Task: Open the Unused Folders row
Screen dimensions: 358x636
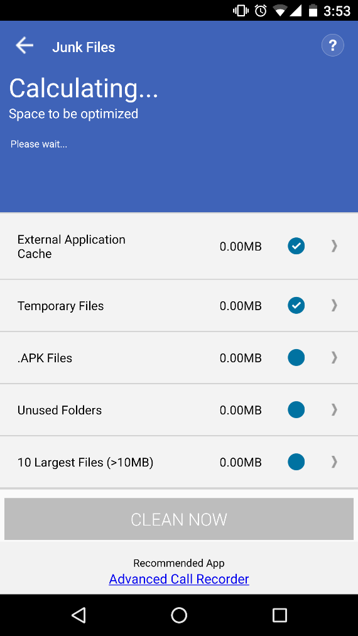Action: (x=179, y=410)
